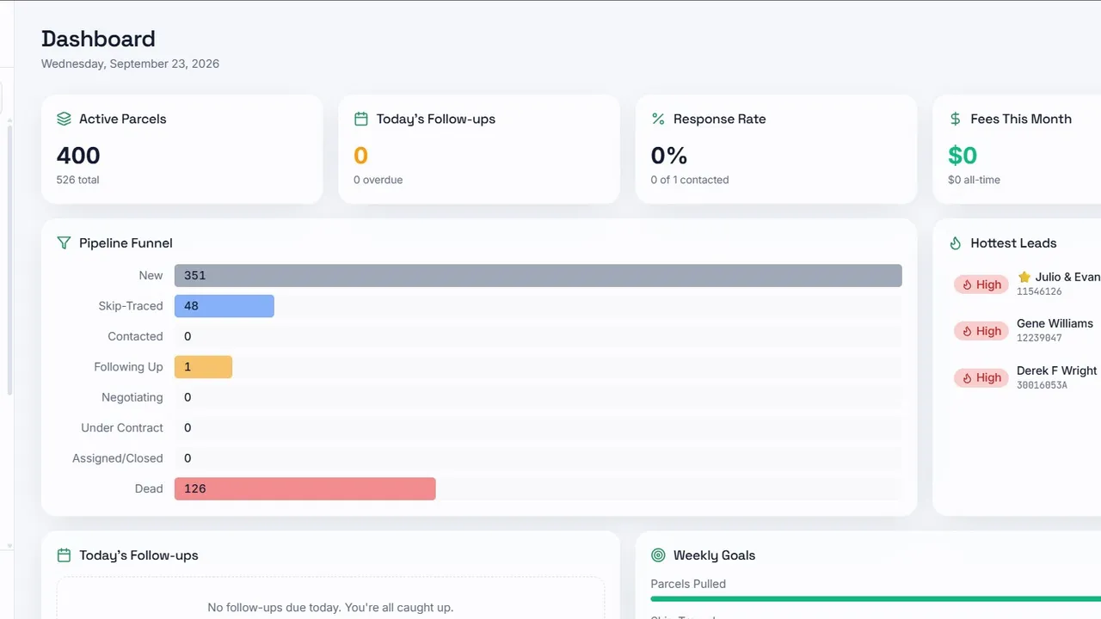Image resolution: width=1101 pixels, height=619 pixels.
Task: Click parcel number 11546126
Action: click(1039, 292)
